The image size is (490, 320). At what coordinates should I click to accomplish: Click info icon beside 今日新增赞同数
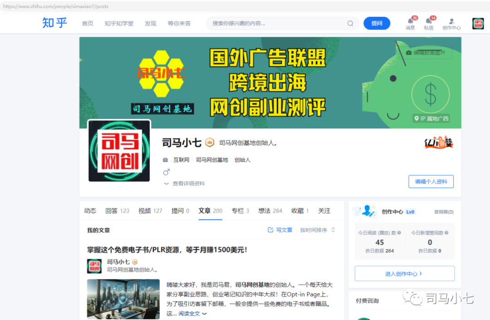[x=446, y=233]
